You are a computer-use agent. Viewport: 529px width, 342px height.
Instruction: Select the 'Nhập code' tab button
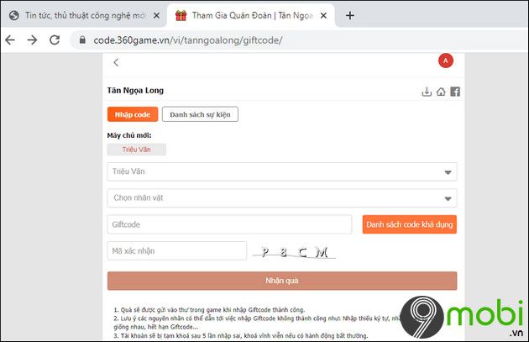(133, 114)
